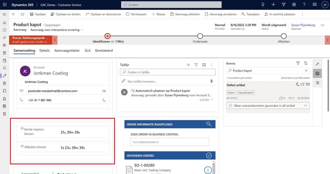Expand Meer overeenkomsten gevonden in dit artikel
The image size is (330, 174).
point(268,105)
